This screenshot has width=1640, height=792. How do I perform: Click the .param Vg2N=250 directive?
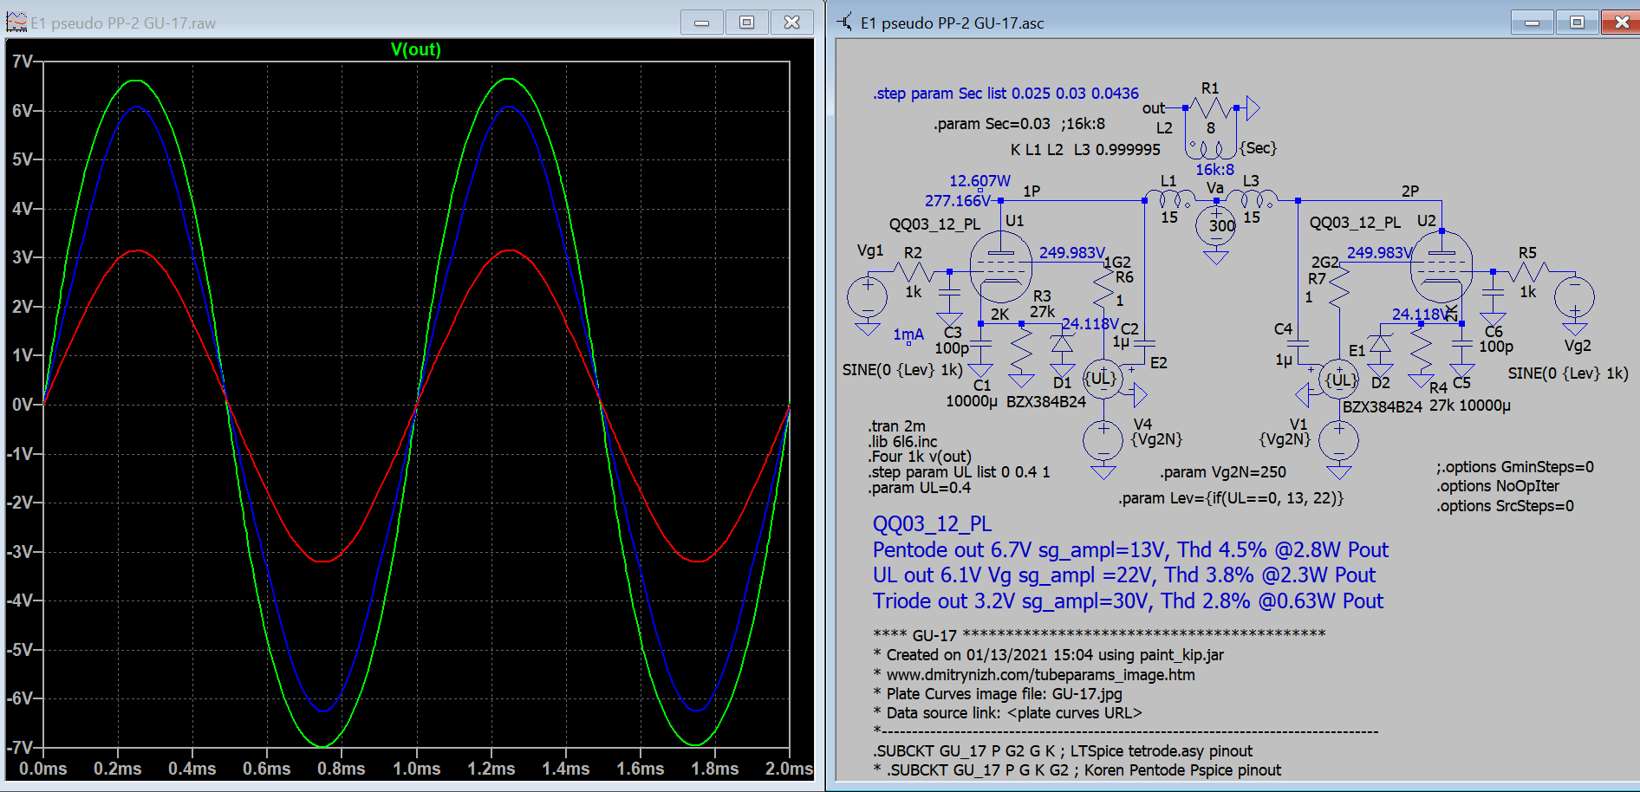pos(1223,472)
